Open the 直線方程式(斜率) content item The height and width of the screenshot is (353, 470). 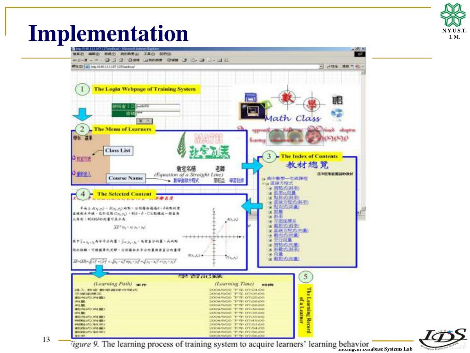tap(291, 202)
